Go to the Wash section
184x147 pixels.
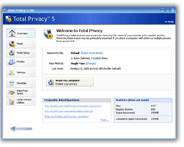point(21,44)
